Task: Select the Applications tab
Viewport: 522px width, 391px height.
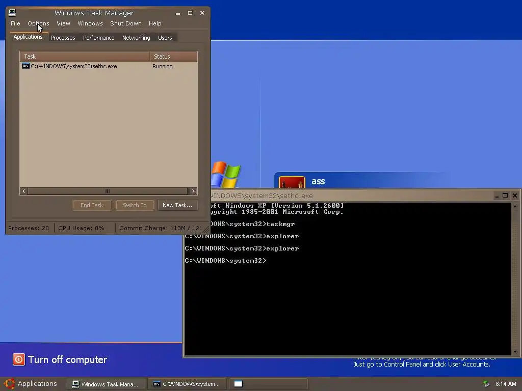Action: [28, 37]
